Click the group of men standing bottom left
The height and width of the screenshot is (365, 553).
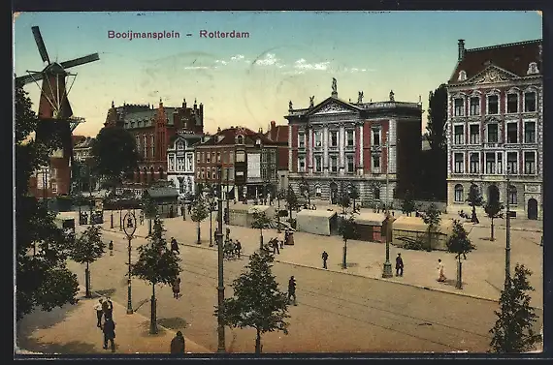(x=106, y=322)
